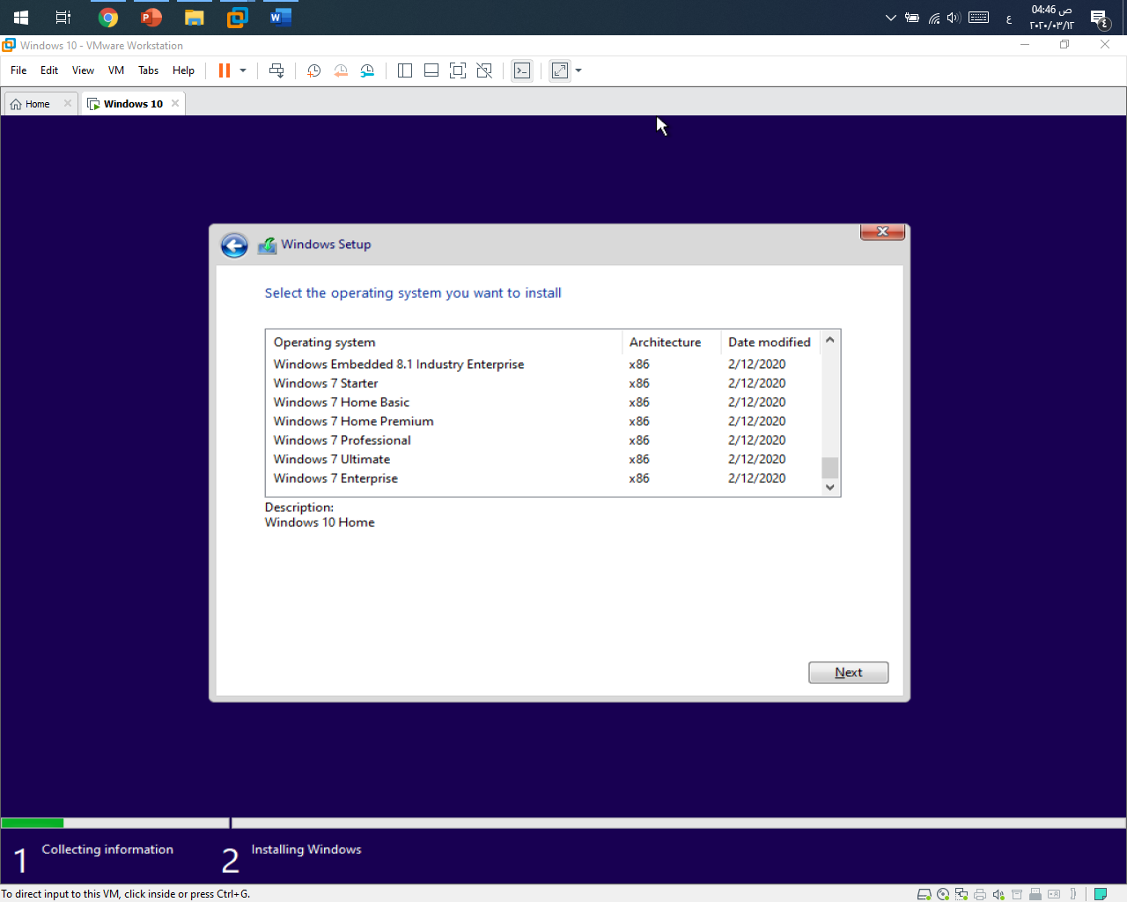Open the VM menu

click(x=116, y=70)
